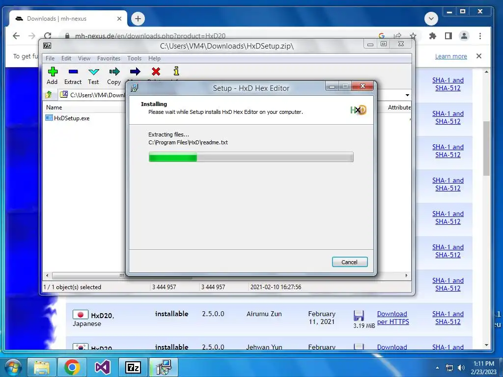The image size is (503, 377).
Task: Click the share page icon in Chrome
Action: [397, 36]
